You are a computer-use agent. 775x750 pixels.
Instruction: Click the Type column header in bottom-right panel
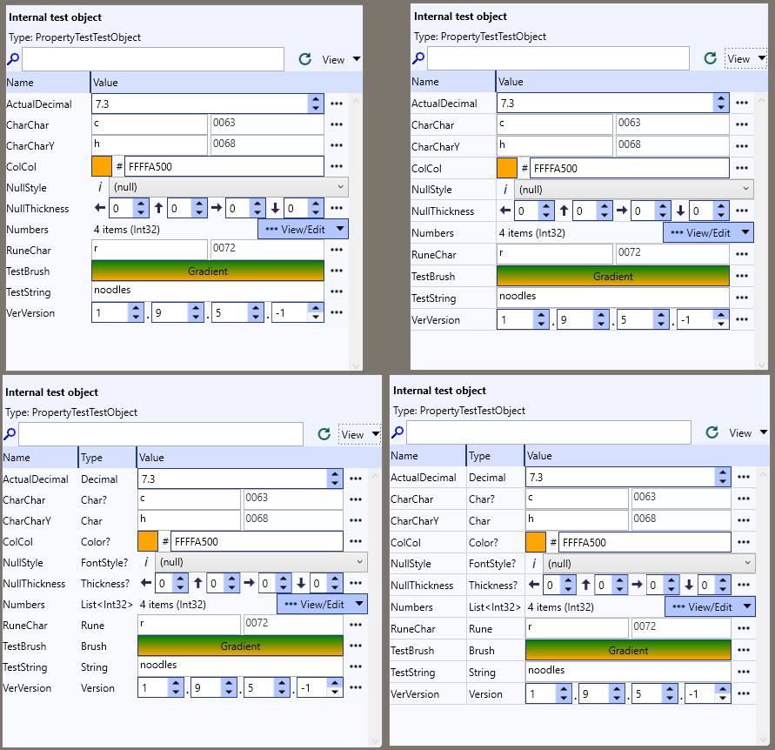495,456
